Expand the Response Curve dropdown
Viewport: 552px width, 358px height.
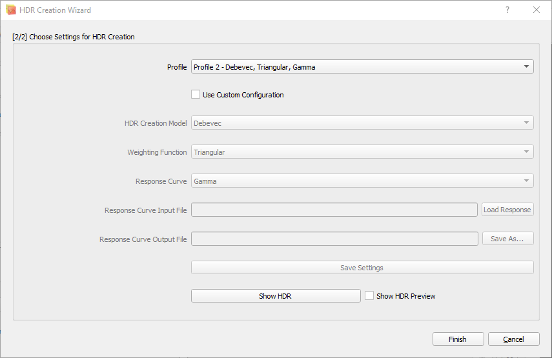(x=362, y=181)
